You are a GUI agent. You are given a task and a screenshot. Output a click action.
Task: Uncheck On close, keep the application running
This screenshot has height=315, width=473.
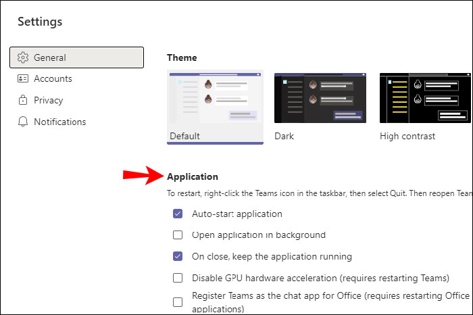point(178,256)
